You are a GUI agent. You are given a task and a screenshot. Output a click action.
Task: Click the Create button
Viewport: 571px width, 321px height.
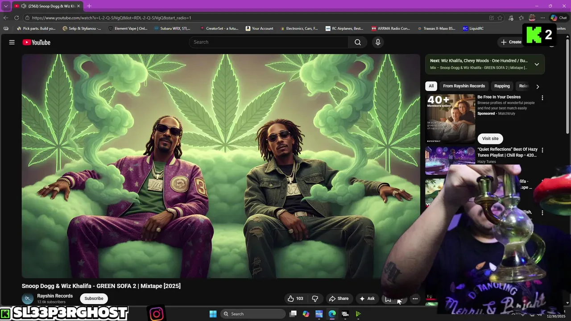511,42
